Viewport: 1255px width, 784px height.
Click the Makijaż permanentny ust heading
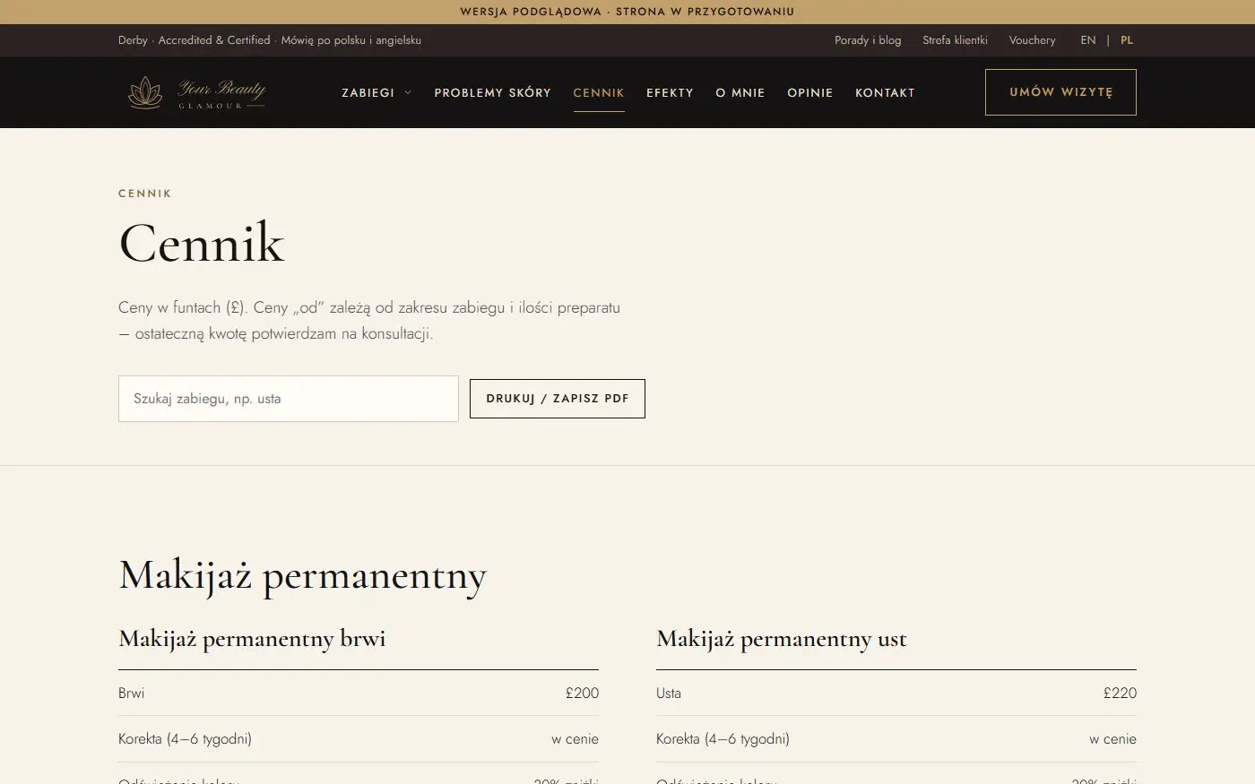(x=782, y=639)
